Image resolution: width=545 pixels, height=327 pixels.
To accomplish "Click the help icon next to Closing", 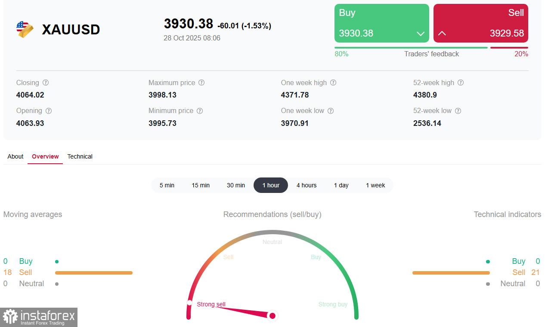I will coord(45,83).
